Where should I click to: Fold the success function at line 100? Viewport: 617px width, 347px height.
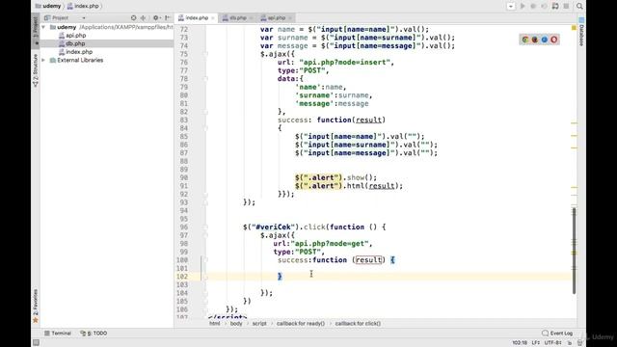(205, 260)
